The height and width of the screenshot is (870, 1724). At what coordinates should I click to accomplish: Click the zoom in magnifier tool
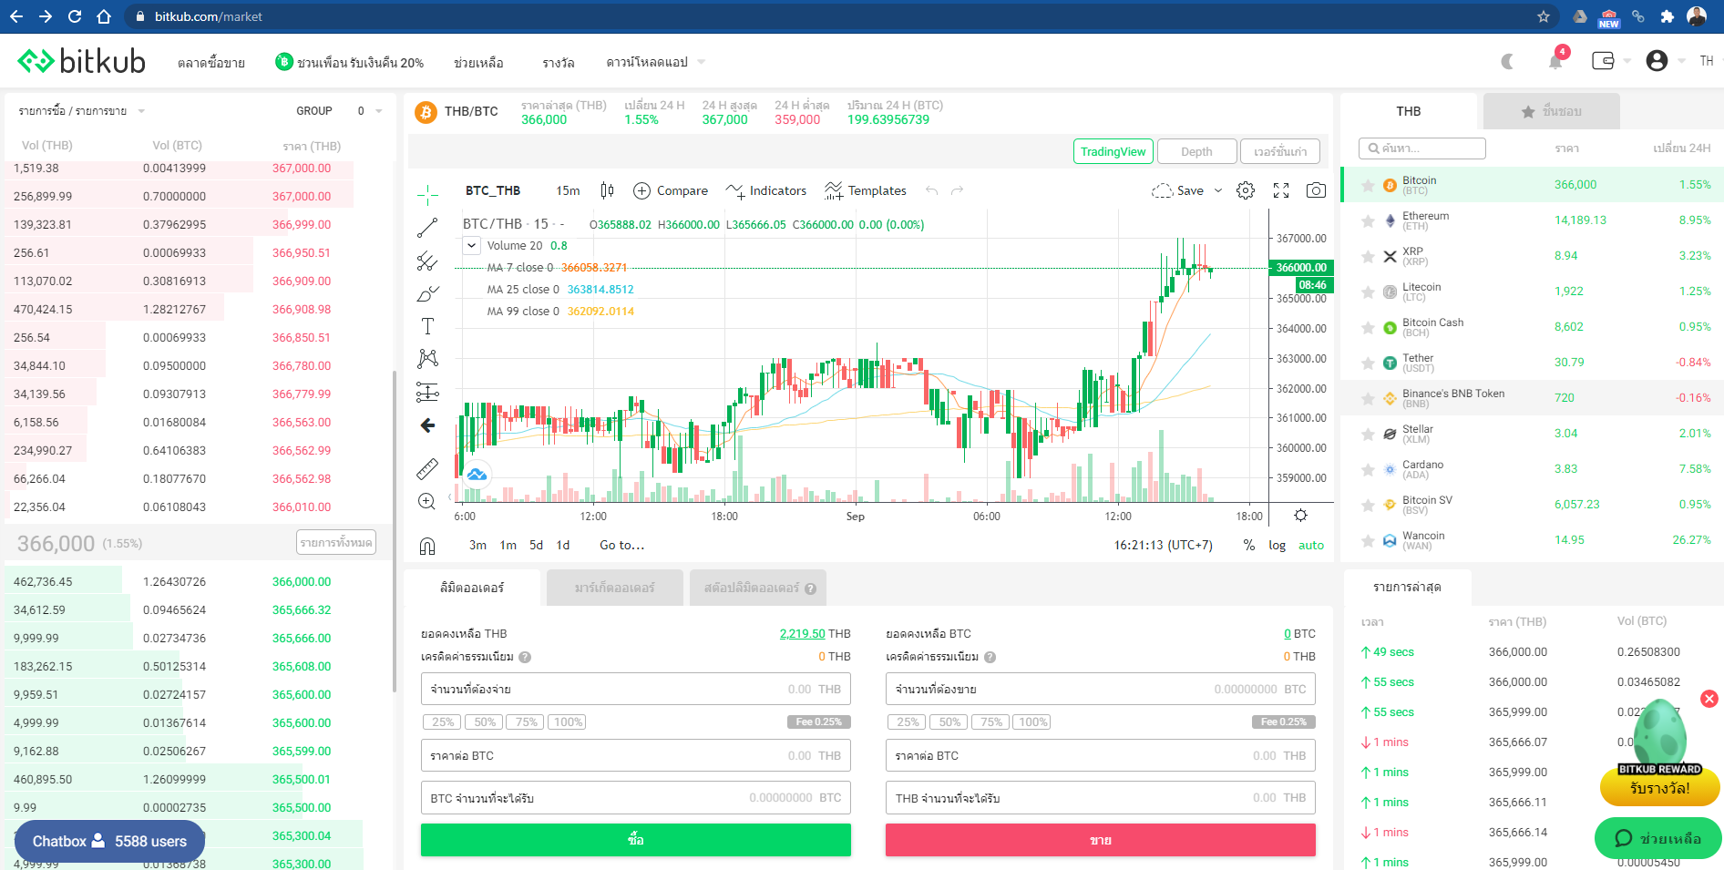[426, 501]
